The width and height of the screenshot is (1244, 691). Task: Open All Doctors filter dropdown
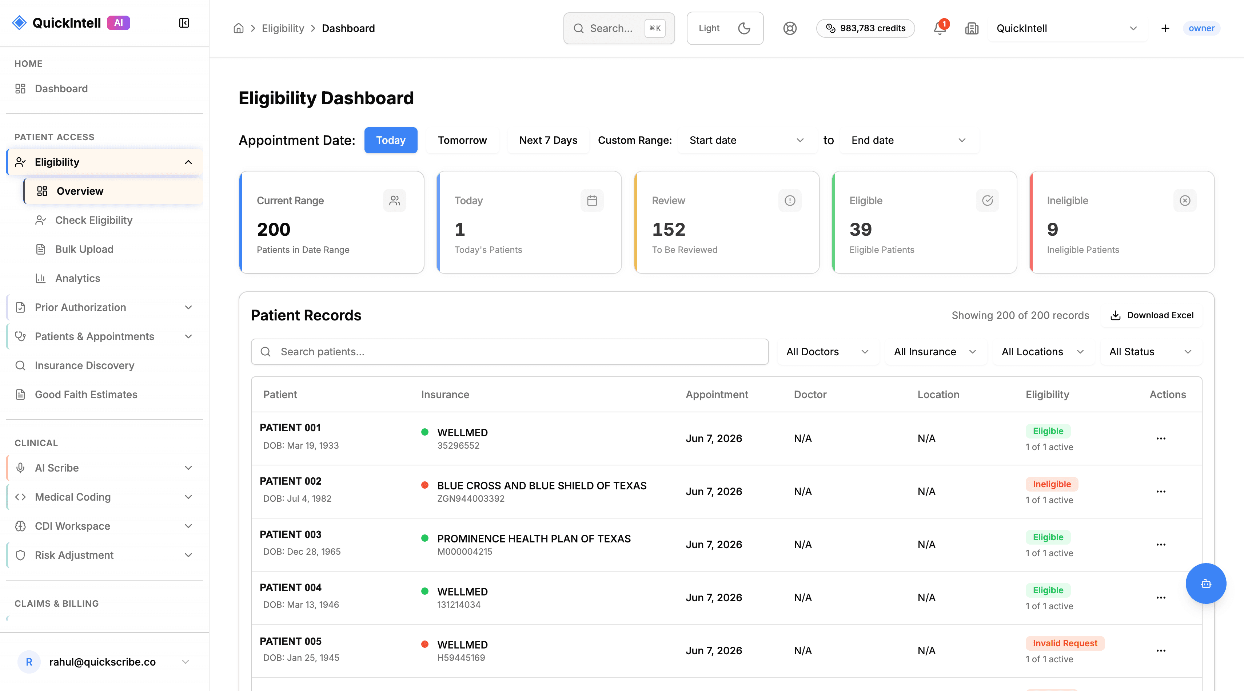pyautogui.click(x=828, y=352)
